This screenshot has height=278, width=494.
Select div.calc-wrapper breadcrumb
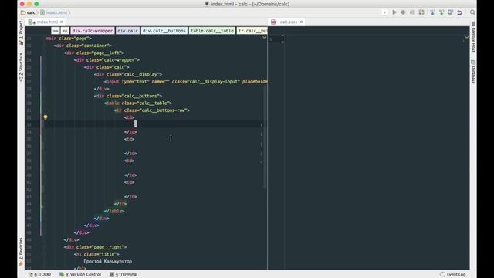point(93,31)
